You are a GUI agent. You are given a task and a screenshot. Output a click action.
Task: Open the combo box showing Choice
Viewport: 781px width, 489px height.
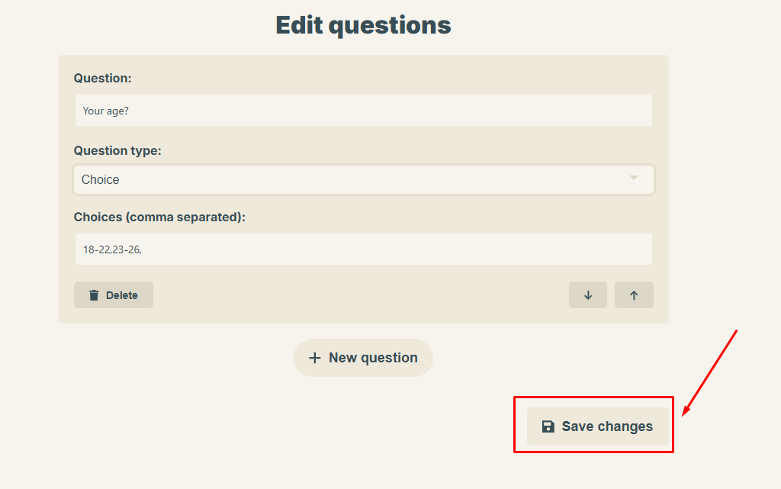tap(364, 180)
